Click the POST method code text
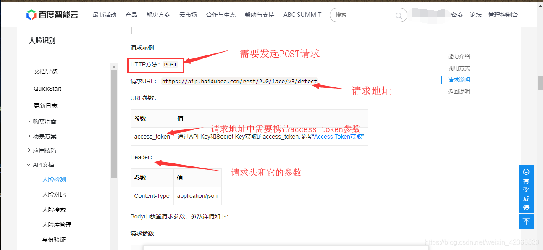 point(171,65)
